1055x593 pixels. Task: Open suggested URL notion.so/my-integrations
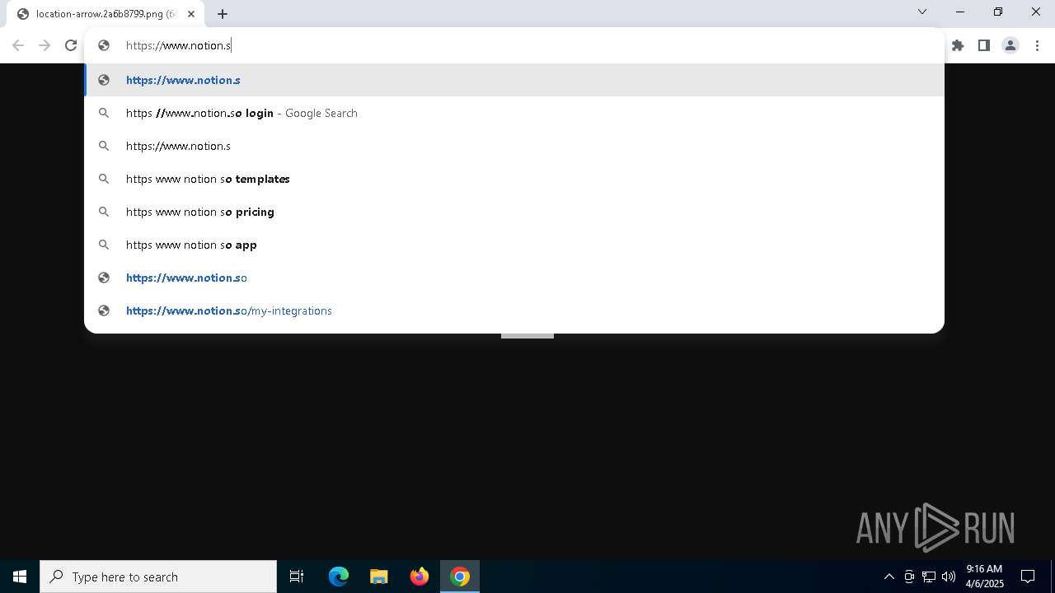tap(514, 311)
